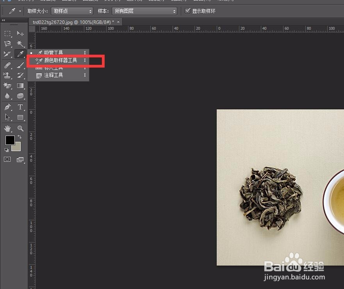This screenshot has width=344, height=289.
Task: Activate the Magic Wand tool
Action: click(x=20, y=44)
